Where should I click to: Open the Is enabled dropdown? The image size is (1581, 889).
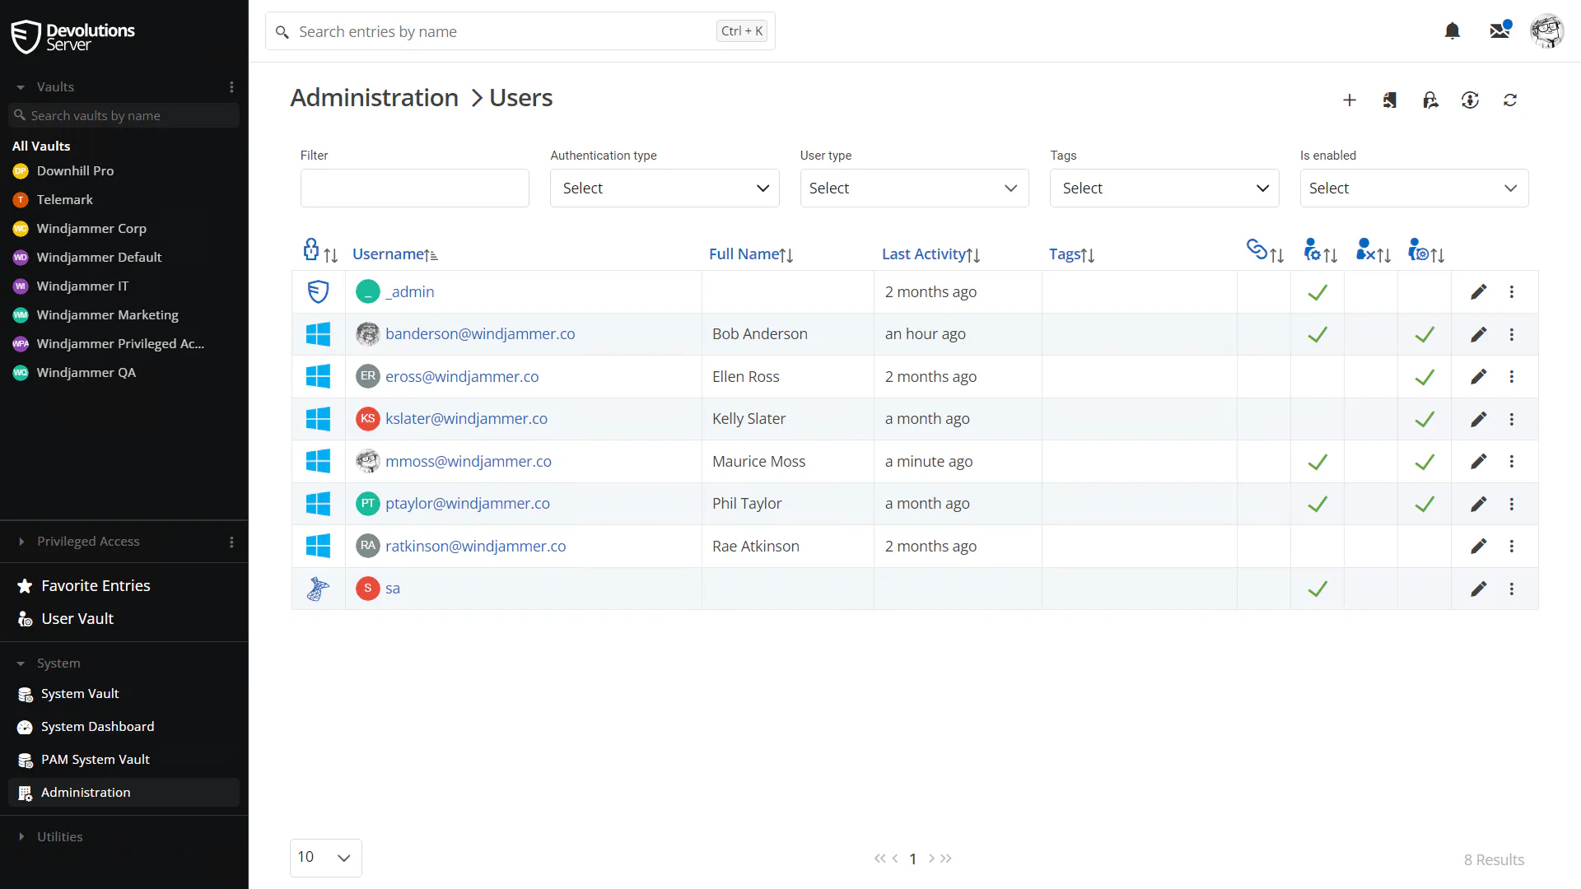pos(1414,189)
